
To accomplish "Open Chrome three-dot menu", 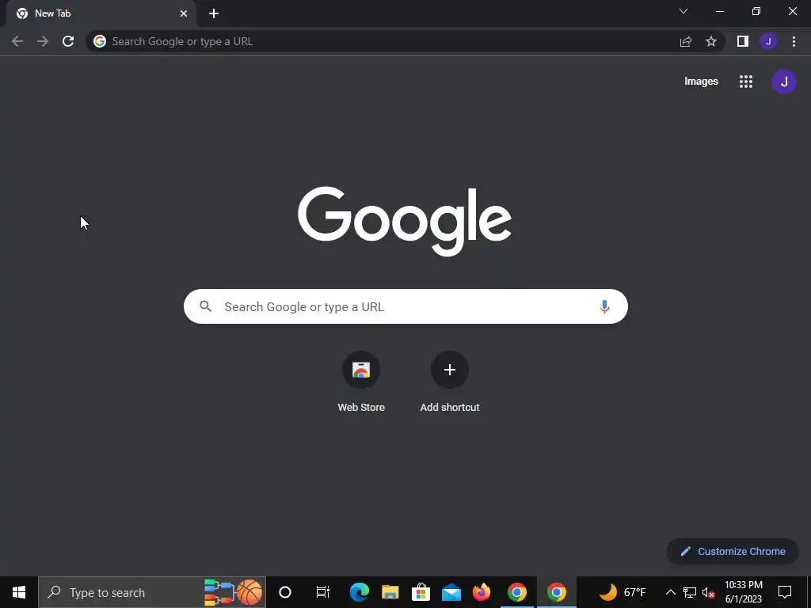I will pos(794,41).
